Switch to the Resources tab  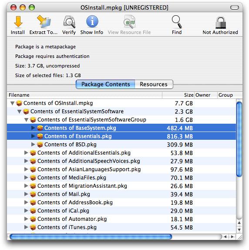click(154, 84)
